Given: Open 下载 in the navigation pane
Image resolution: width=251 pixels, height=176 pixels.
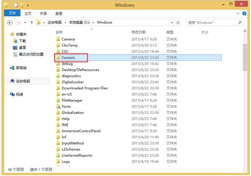Looking at the screenshot, I should click(22, 41).
